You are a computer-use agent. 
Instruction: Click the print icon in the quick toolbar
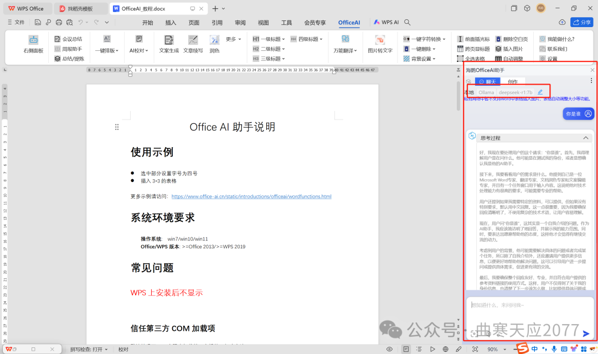point(59,23)
